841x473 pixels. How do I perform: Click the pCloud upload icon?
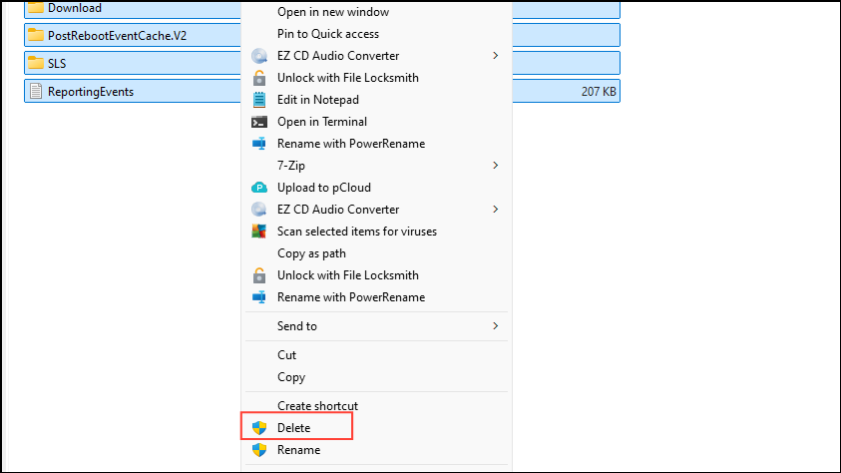coord(259,188)
